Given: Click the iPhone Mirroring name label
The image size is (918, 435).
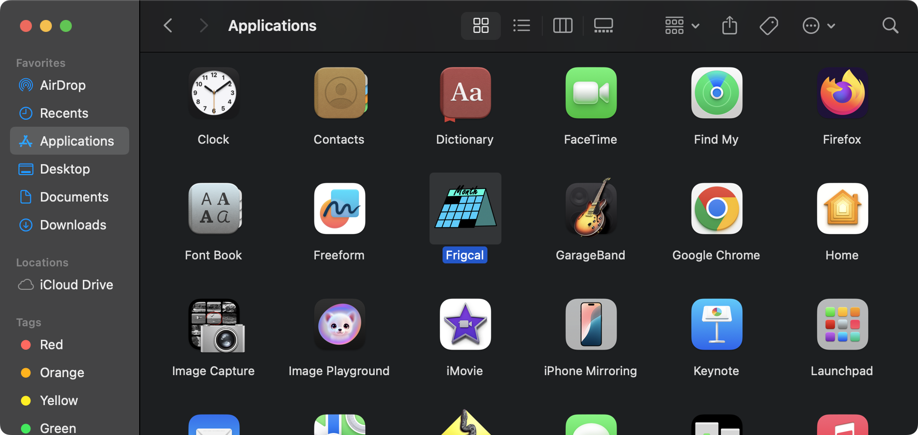Looking at the screenshot, I should [591, 371].
